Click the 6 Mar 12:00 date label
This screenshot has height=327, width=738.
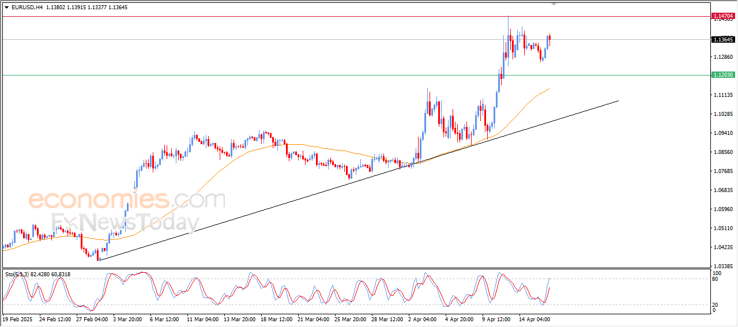[165, 319]
